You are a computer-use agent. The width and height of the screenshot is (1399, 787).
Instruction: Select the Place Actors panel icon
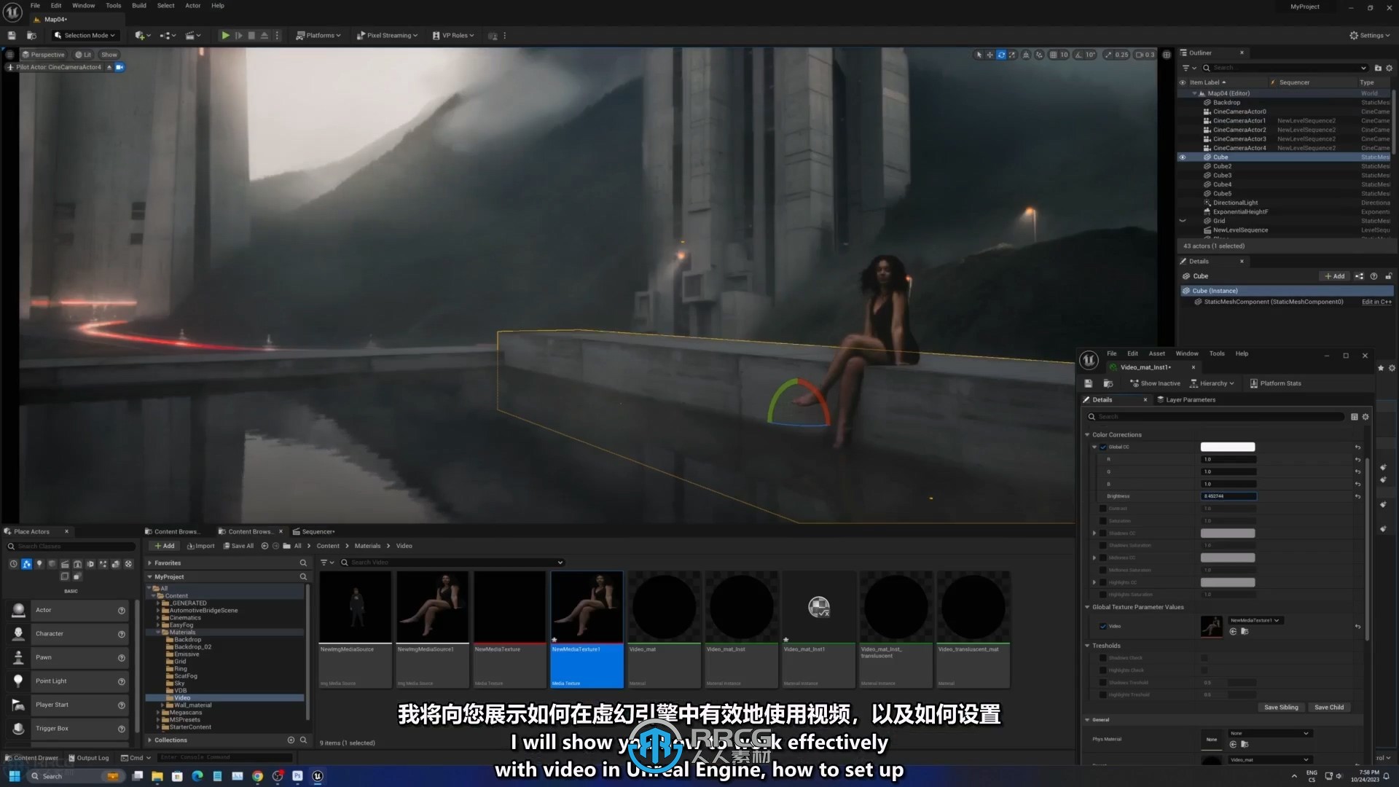click(x=8, y=530)
